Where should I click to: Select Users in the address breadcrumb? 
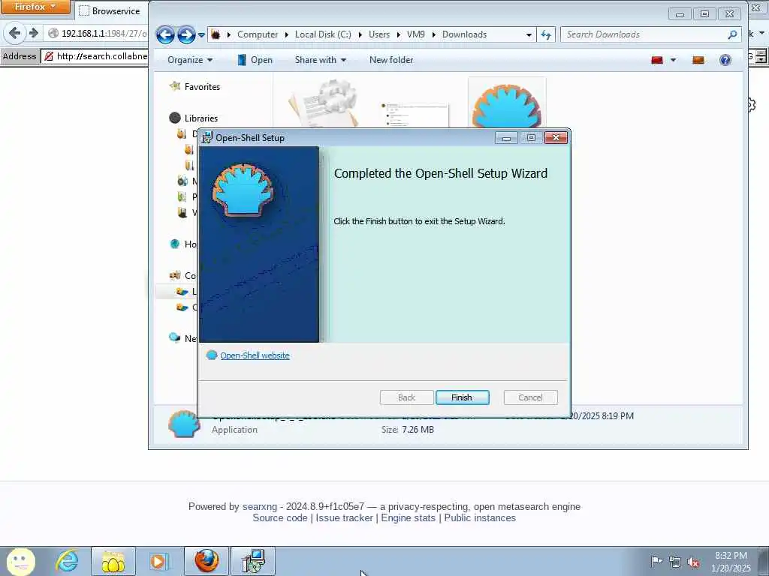[379, 34]
